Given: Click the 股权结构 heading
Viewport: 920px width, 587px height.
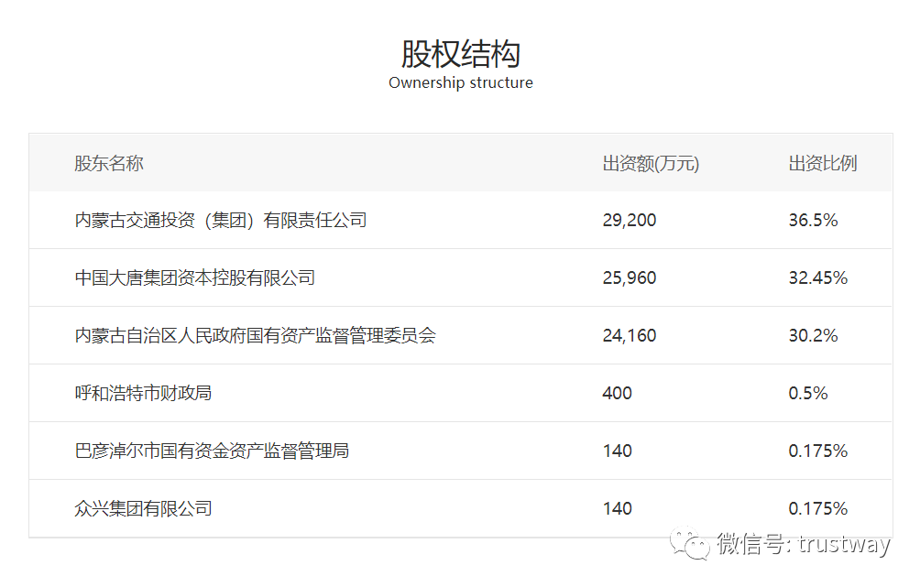Looking at the screenshot, I should 461,54.
